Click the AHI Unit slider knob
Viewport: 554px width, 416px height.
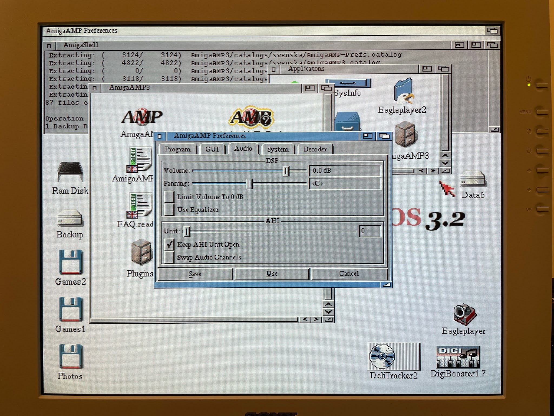[x=186, y=231]
